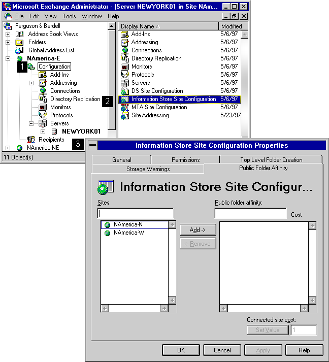Select the Configuration tree item
The image size is (329, 362).
[x=54, y=67]
